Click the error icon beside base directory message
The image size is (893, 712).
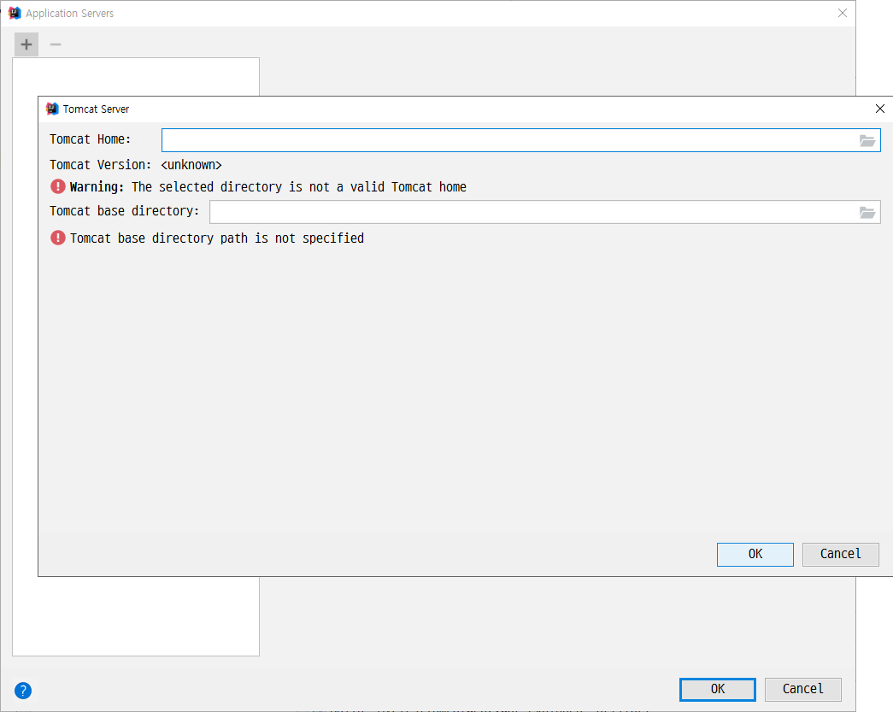coord(58,238)
